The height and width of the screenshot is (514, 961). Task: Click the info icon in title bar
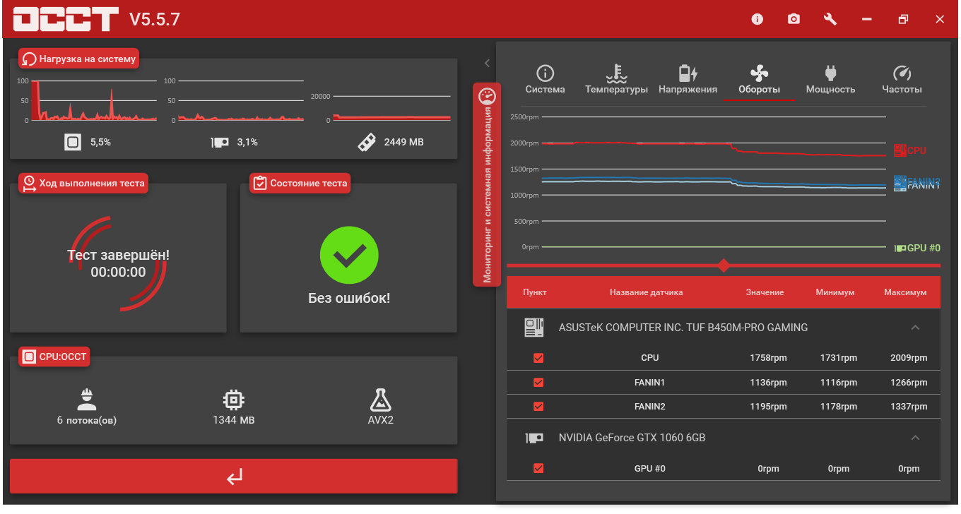757,19
